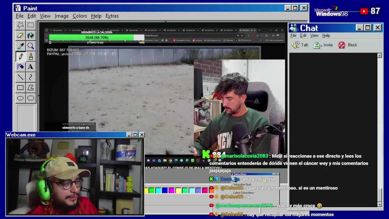Choose the Fill With Color bucket tool

[x=31, y=36]
